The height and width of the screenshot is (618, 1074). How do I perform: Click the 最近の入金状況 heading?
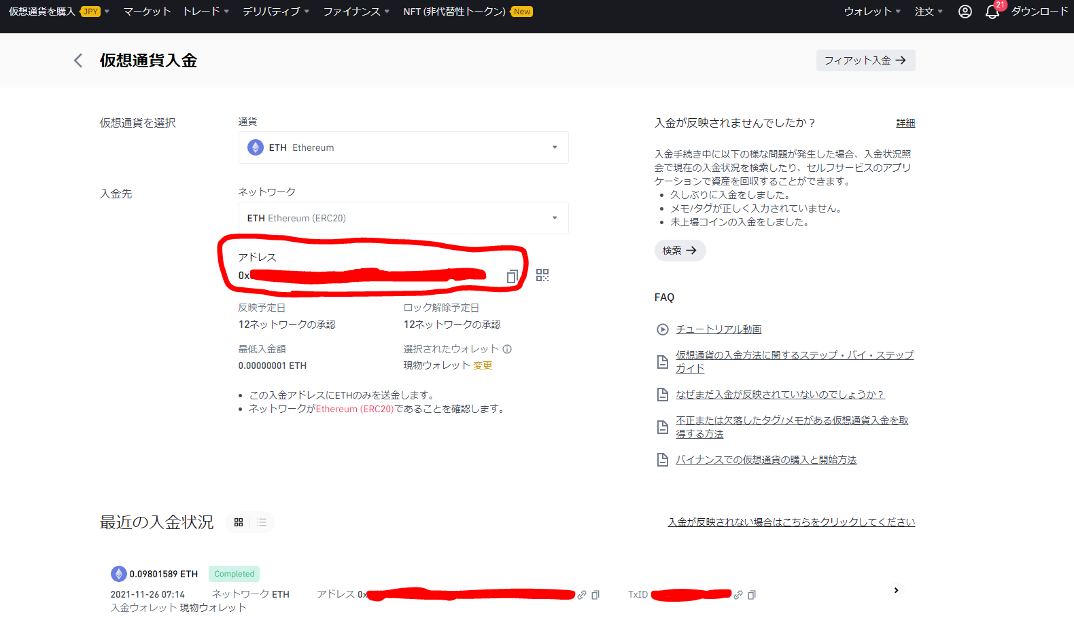[x=156, y=522]
